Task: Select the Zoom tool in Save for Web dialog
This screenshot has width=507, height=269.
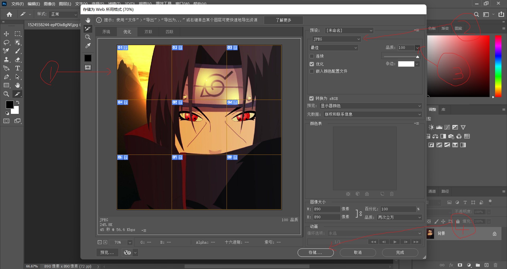Action: click(x=88, y=37)
